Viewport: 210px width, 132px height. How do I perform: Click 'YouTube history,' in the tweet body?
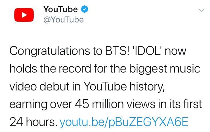click(124, 87)
